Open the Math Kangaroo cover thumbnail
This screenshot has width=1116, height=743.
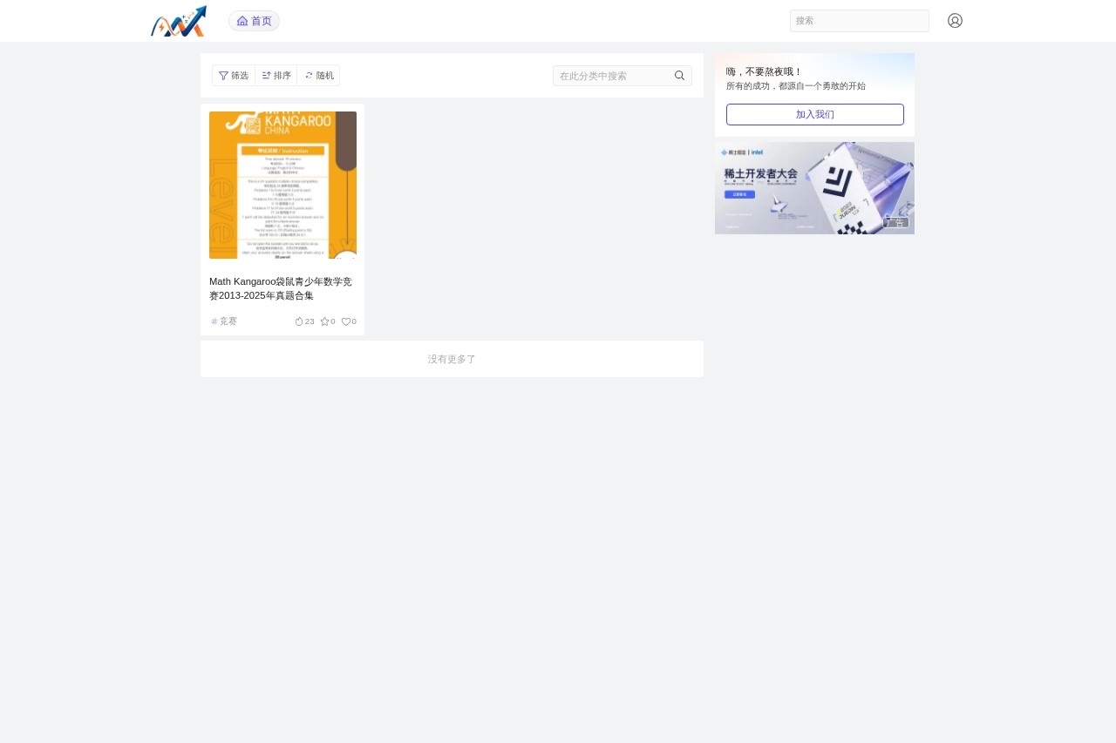[282, 185]
